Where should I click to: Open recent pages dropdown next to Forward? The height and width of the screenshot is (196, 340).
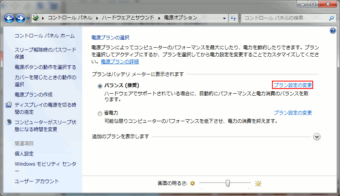tap(28, 18)
